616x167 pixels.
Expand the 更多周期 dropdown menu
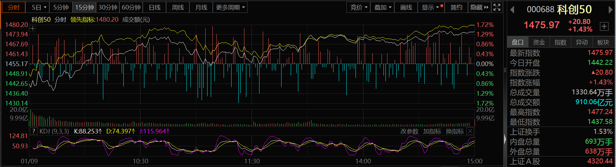click(x=230, y=7)
